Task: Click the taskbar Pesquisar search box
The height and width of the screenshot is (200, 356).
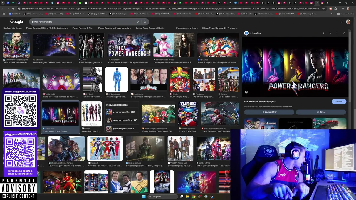Action: 163,197
